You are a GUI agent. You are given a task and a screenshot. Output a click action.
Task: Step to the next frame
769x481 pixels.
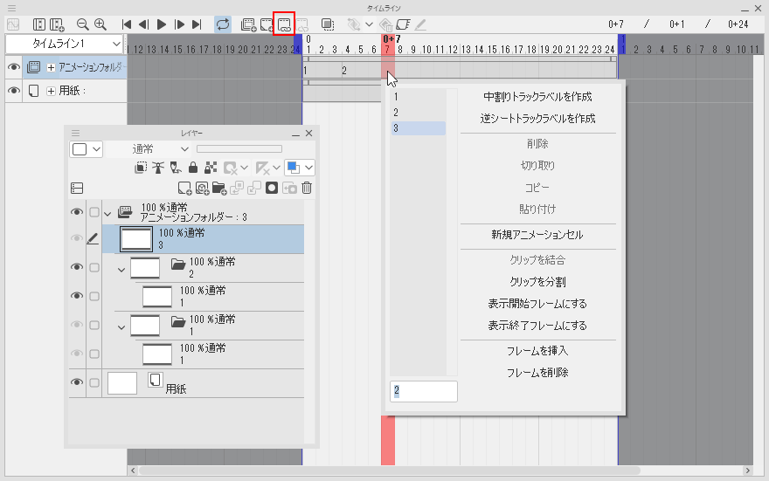point(179,24)
